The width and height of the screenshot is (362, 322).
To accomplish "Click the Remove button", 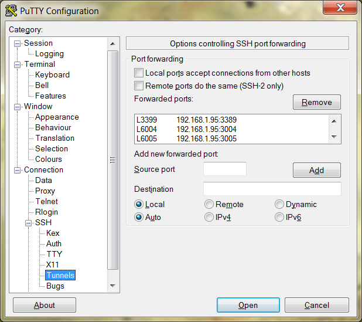I will pyautogui.click(x=317, y=102).
